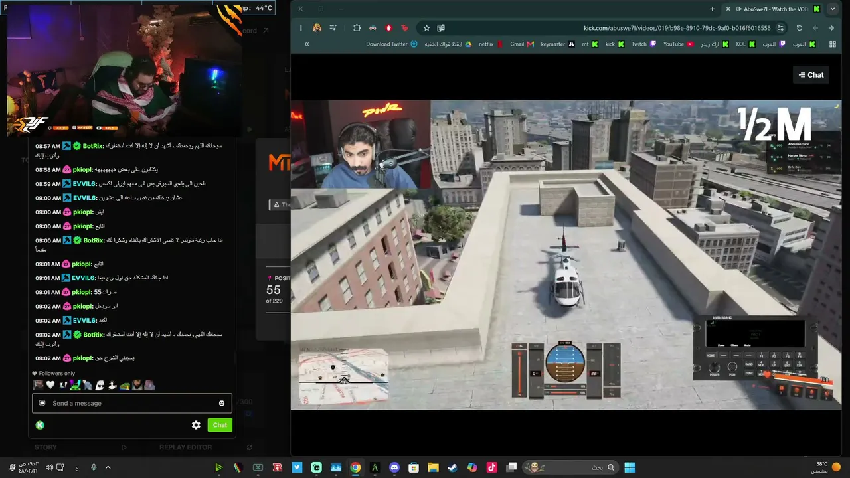
Task: Open the ايقظ قواك الخفيه bookmark
Action: [448, 44]
